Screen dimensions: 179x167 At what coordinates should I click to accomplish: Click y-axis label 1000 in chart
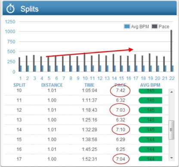tap(10, 31)
